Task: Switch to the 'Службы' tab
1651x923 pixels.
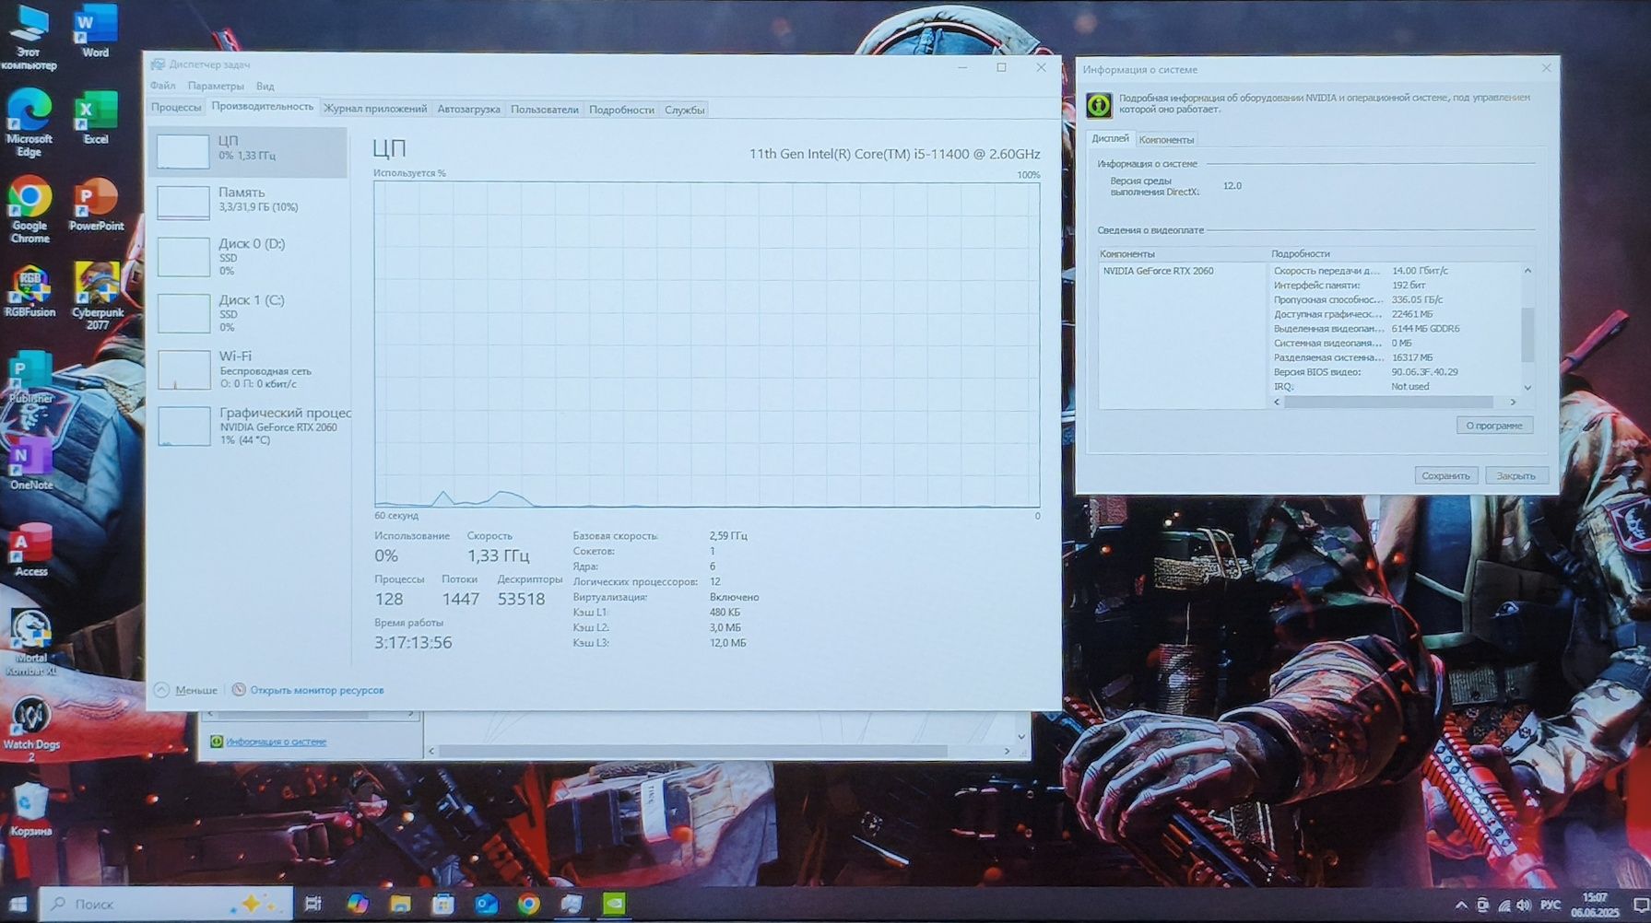Action: (x=685, y=110)
